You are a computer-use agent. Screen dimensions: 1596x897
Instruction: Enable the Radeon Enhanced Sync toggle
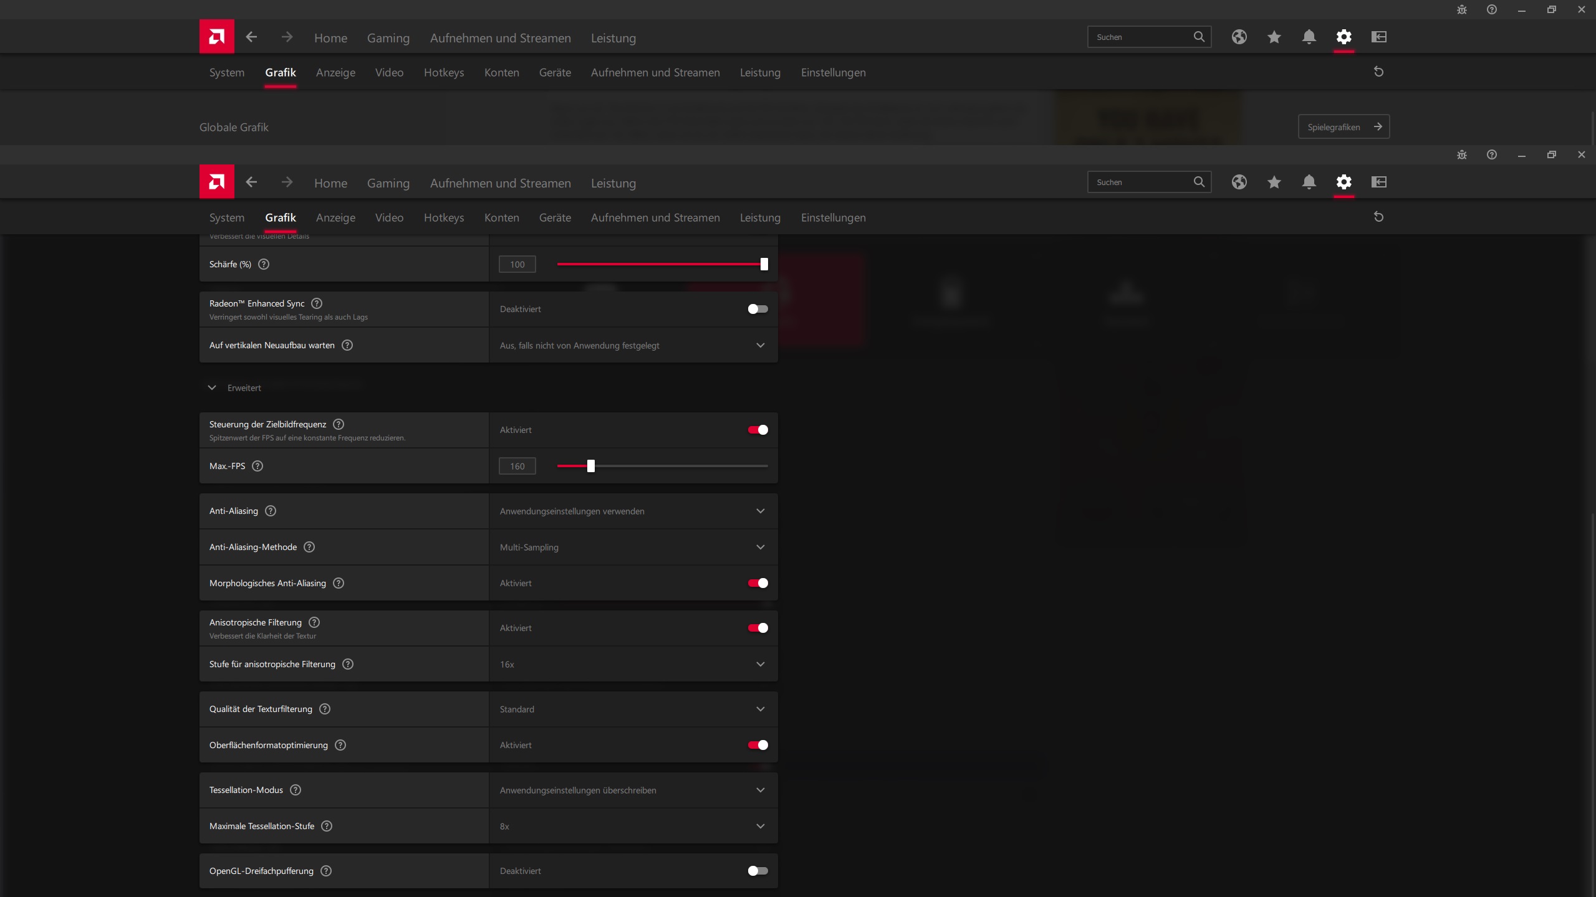tap(757, 309)
